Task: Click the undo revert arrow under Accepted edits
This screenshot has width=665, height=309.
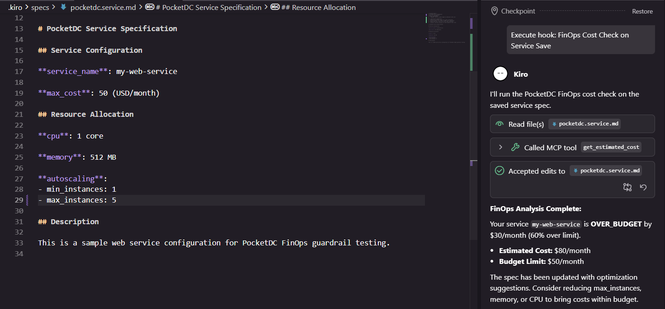Action: click(x=643, y=187)
